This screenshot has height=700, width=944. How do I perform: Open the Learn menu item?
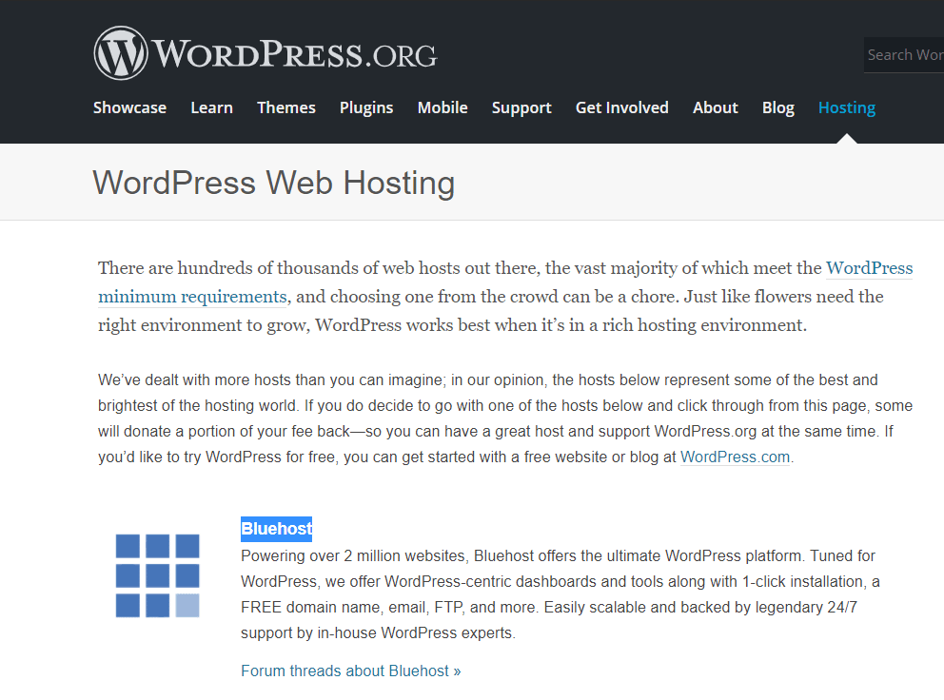[211, 107]
